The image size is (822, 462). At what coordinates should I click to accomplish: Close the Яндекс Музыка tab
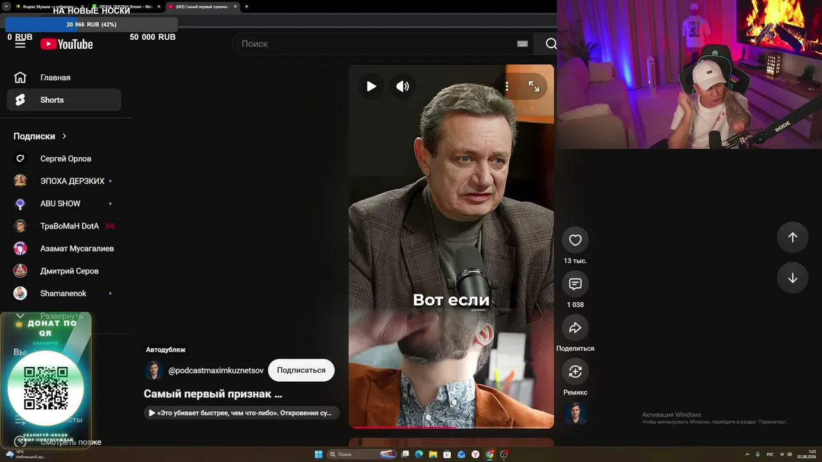click(81, 6)
